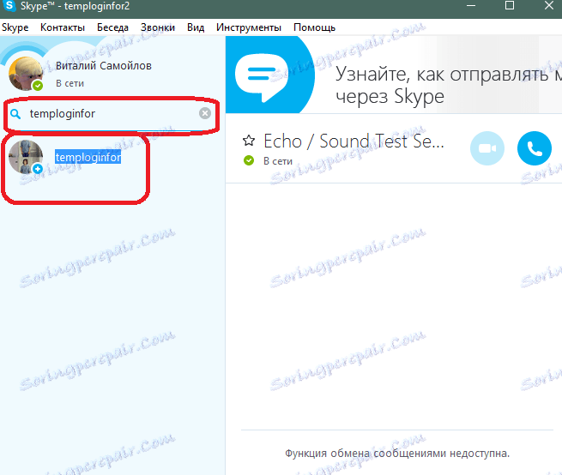
Task: Click the plus badge on the temploginfor avatar
Action: (38, 169)
